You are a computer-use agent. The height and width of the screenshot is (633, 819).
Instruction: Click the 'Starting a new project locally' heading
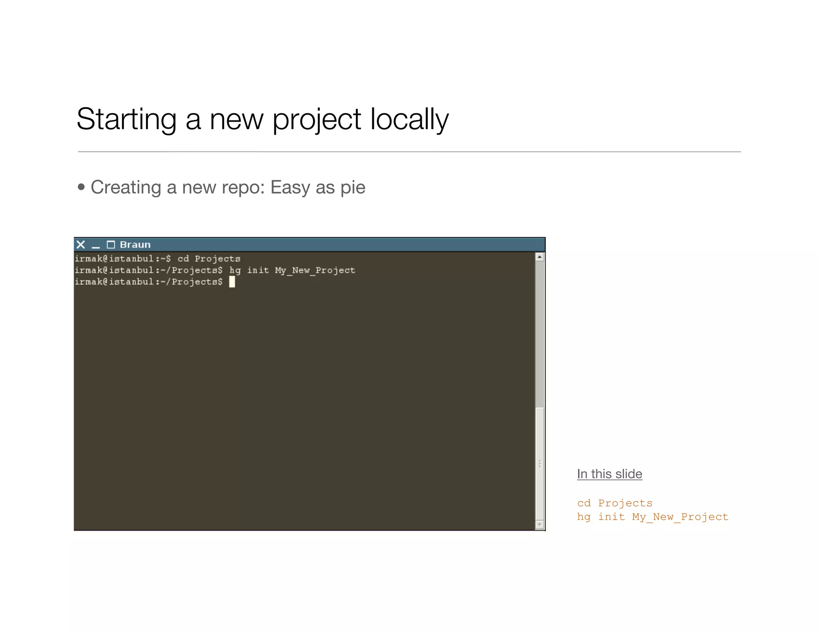(x=263, y=119)
